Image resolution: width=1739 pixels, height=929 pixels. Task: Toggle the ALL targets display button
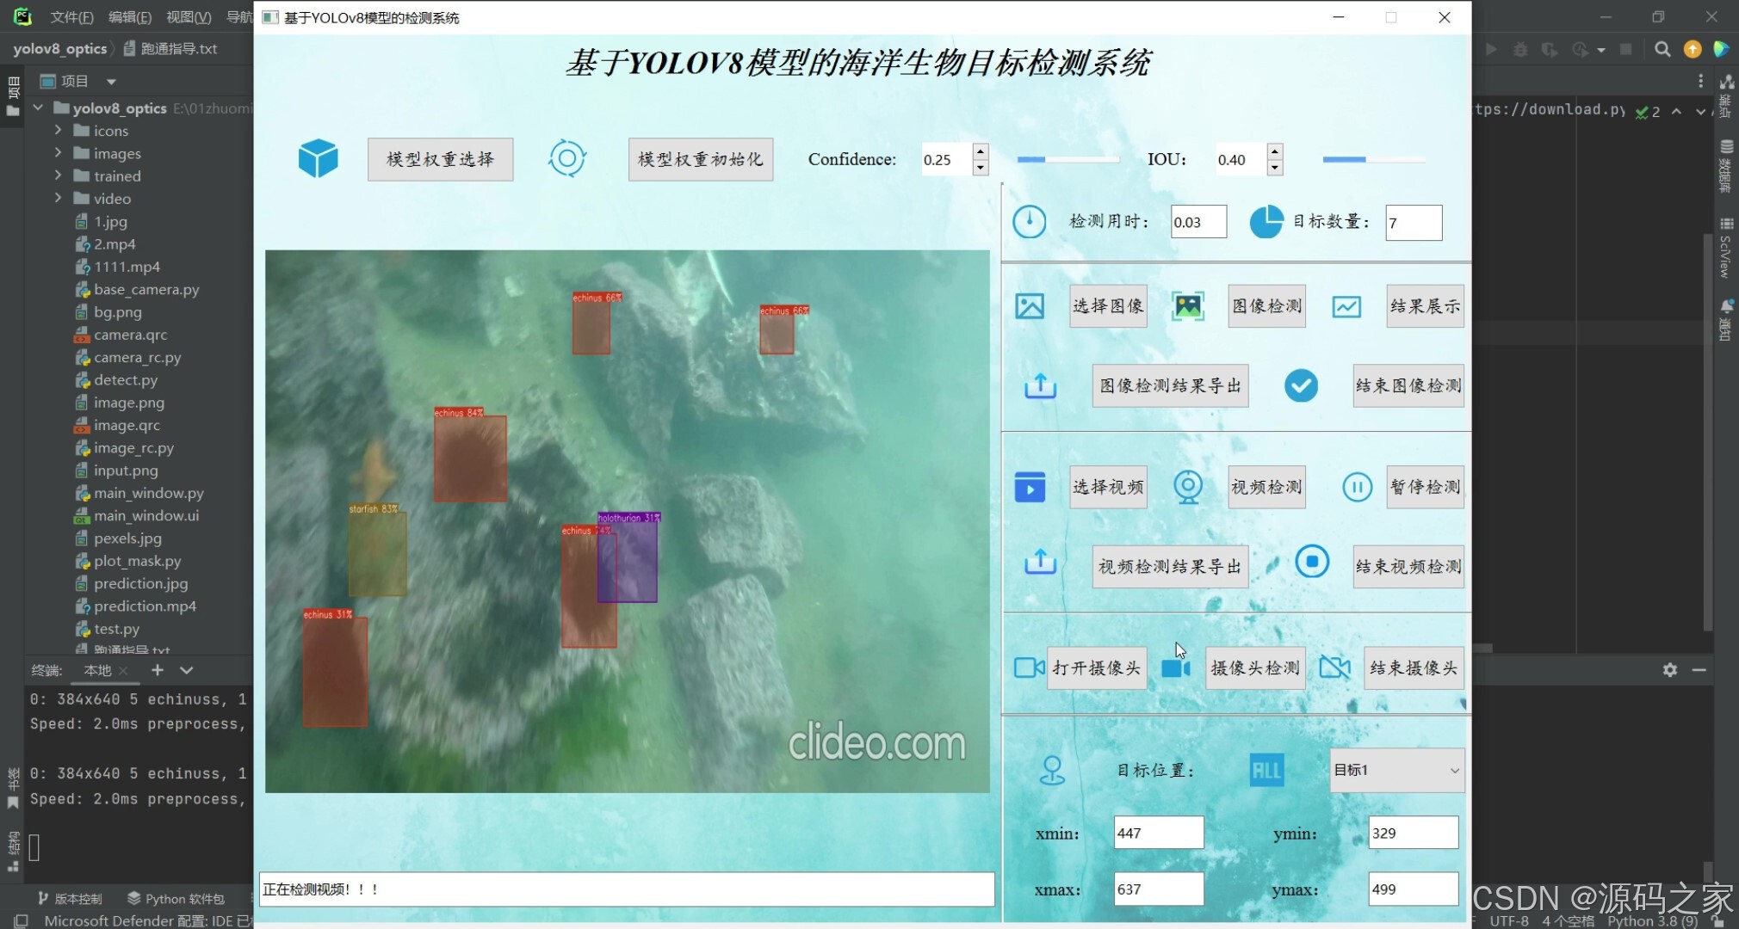click(x=1266, y=769)
